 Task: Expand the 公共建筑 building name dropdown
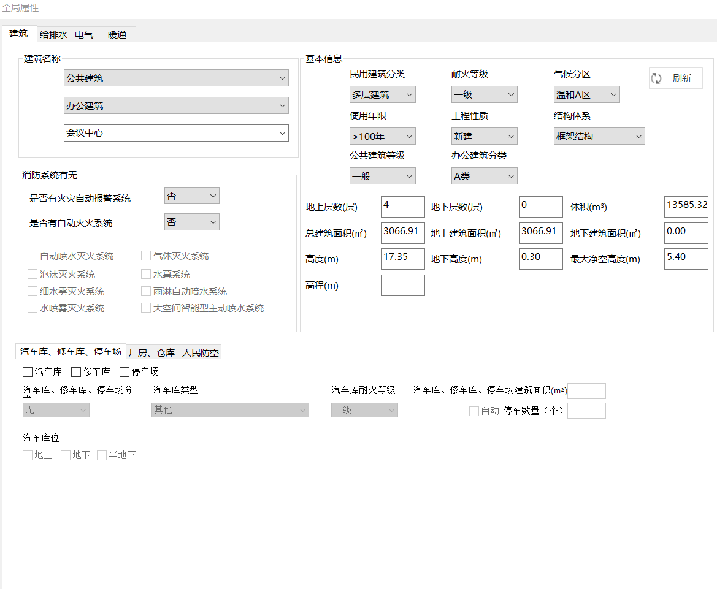click(176, 78)
